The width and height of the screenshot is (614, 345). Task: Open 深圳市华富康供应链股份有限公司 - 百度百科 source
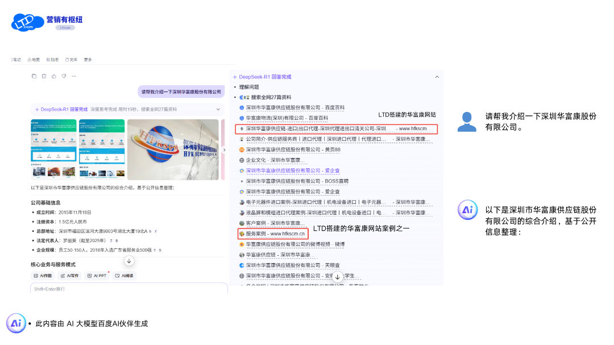point(295,107)
